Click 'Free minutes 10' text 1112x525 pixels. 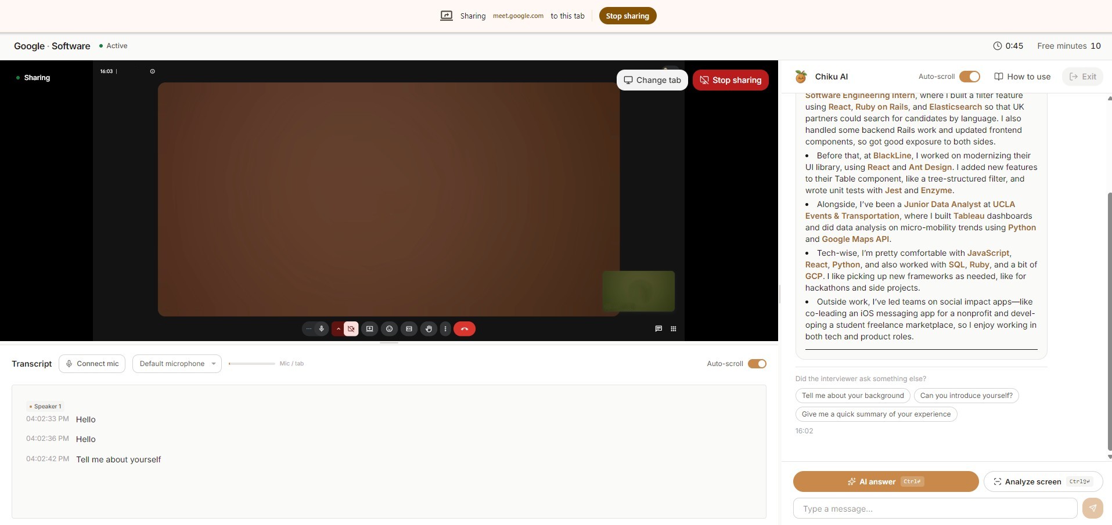point(1069,46)
